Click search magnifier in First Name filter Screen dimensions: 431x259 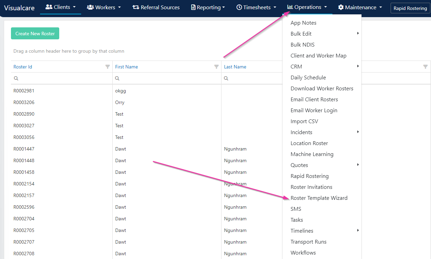(x=117, y=78)
